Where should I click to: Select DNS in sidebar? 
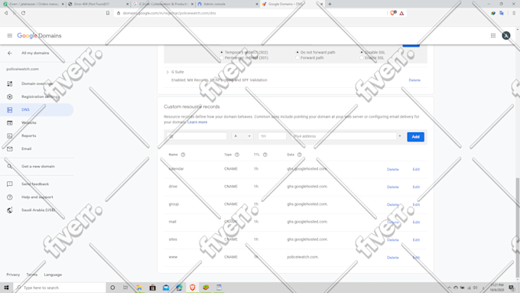tap(37, 109)
